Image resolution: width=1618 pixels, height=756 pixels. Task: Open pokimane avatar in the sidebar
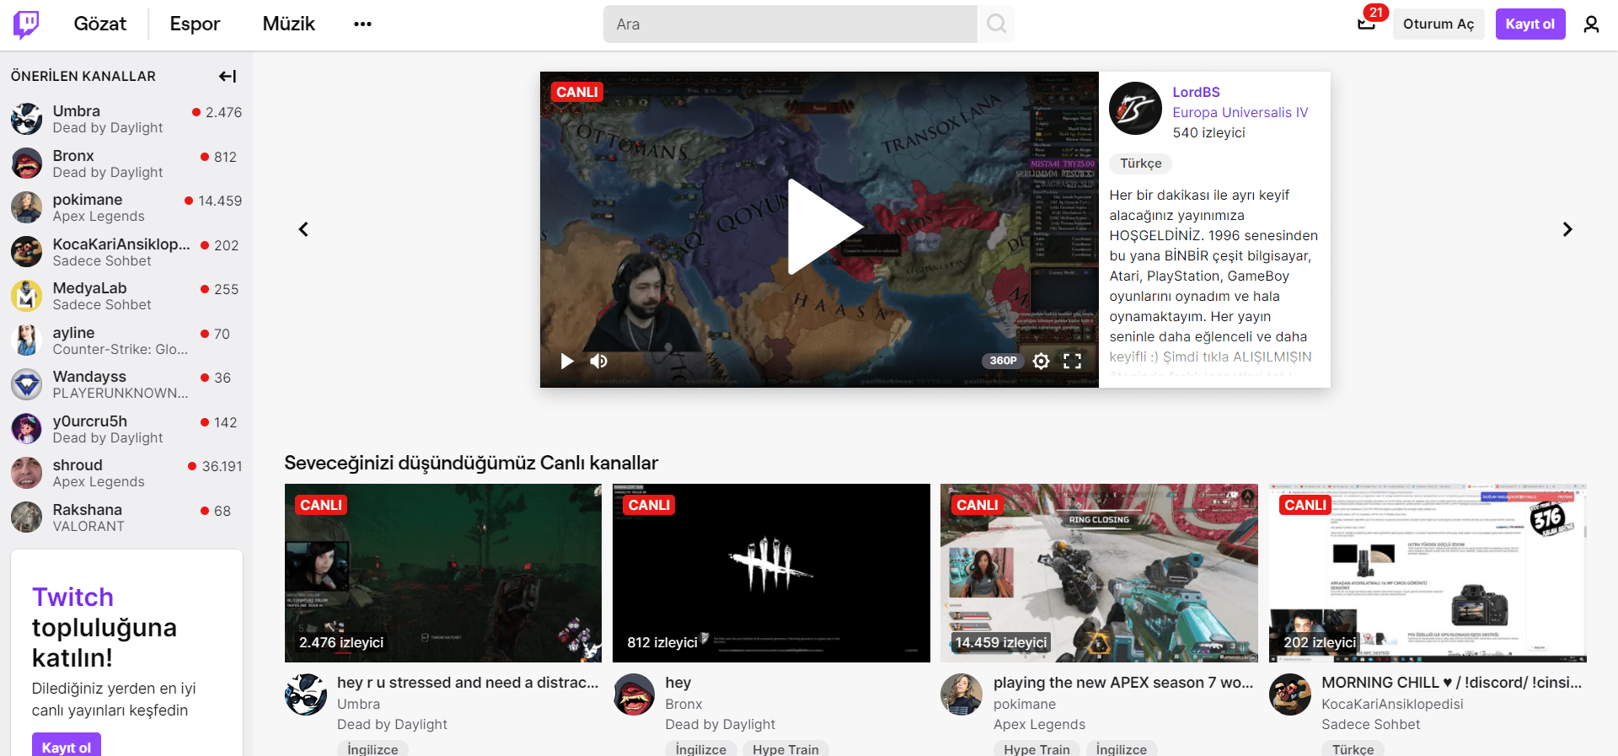[27, 207]
